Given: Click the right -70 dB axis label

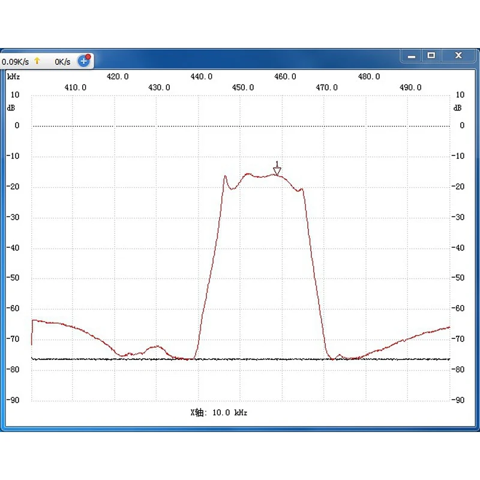Looking at the screenshot, I should coord(458,339).
